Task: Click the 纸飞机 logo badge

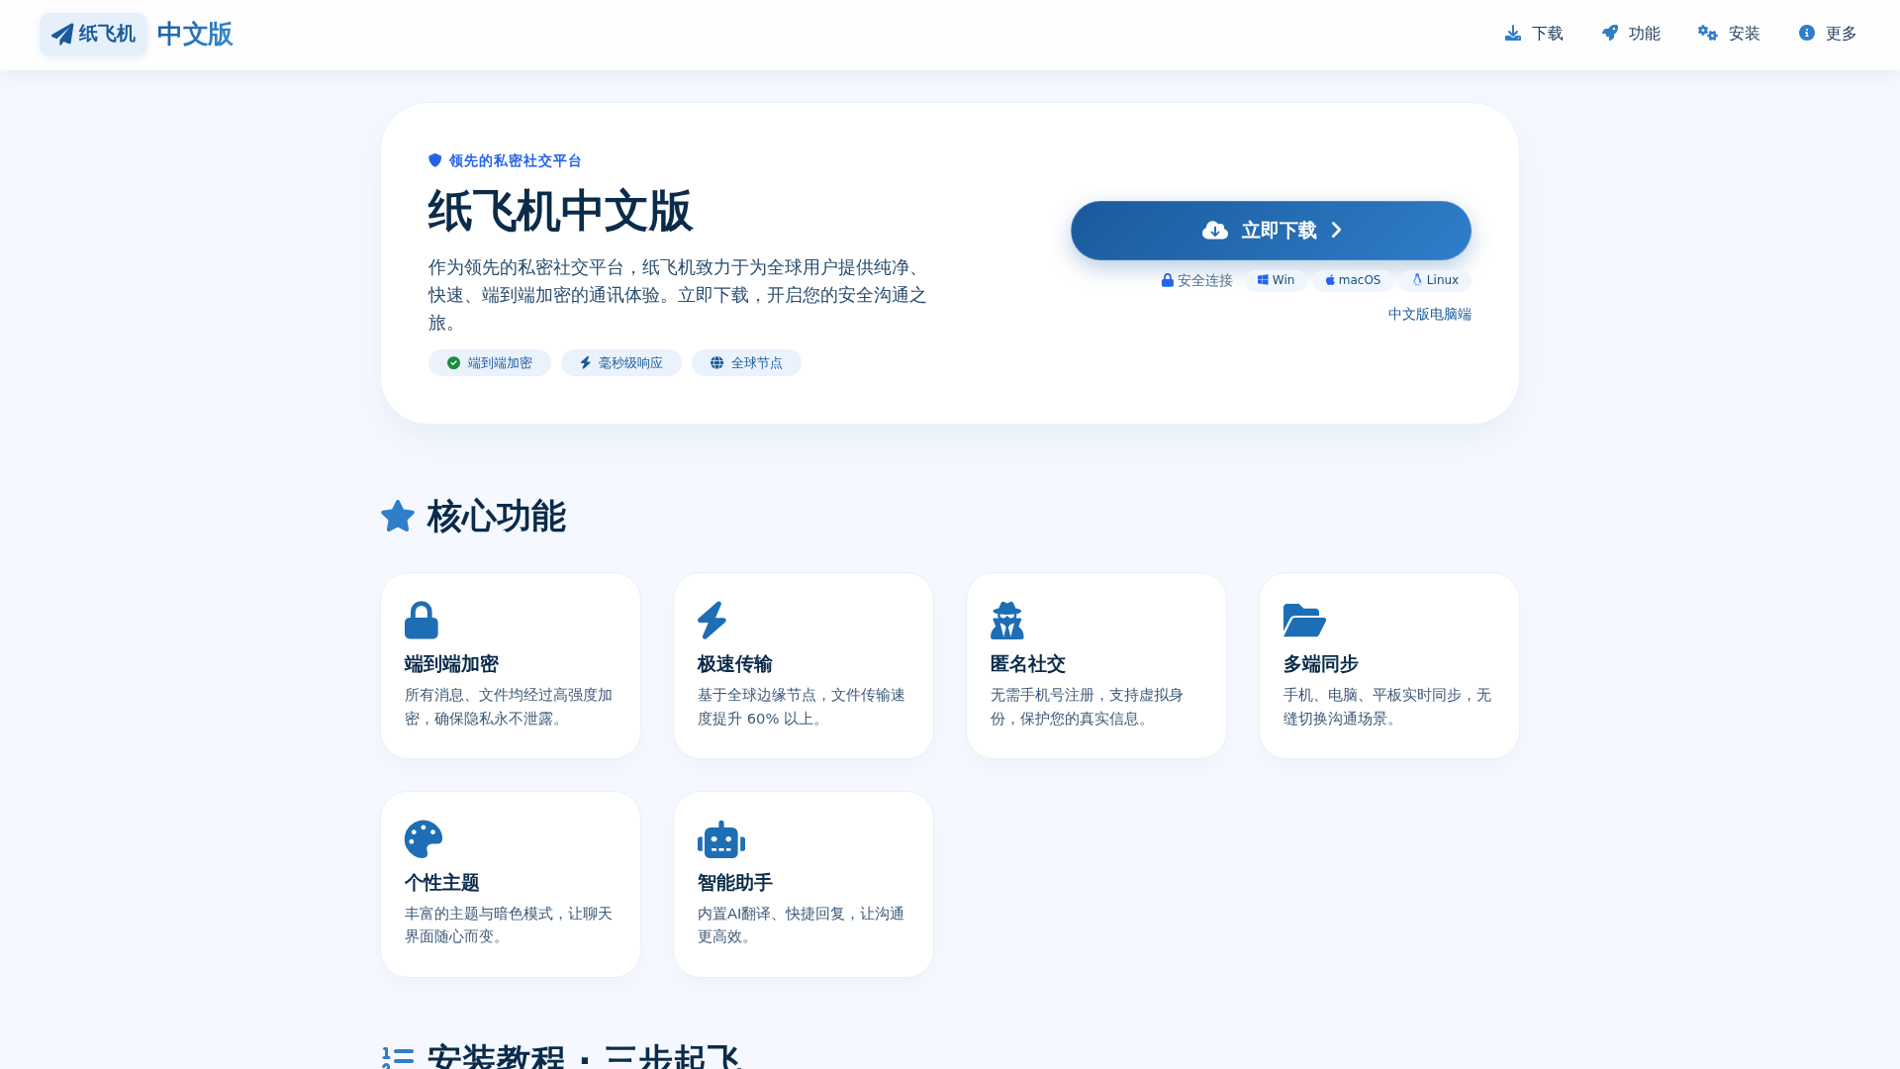Action: pos(93,35)
